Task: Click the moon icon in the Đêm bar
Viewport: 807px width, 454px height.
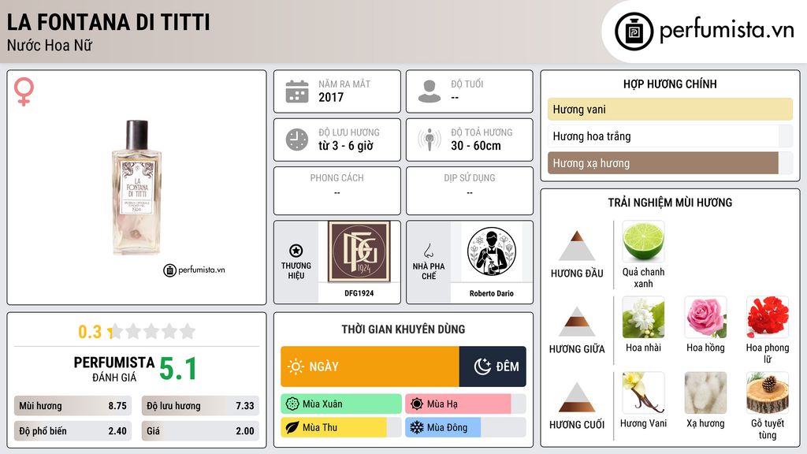Action: point(482,367)
